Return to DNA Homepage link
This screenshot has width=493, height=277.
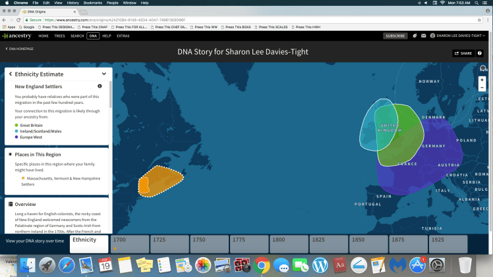click(x=20, y=49)
